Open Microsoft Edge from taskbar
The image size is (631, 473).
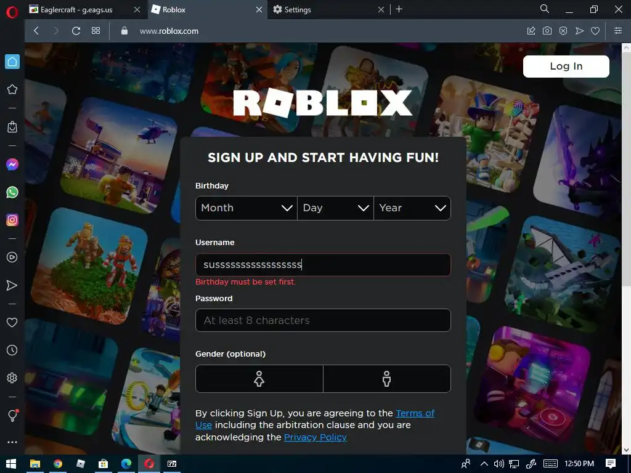pyautogui.click(x=126, y=464)
